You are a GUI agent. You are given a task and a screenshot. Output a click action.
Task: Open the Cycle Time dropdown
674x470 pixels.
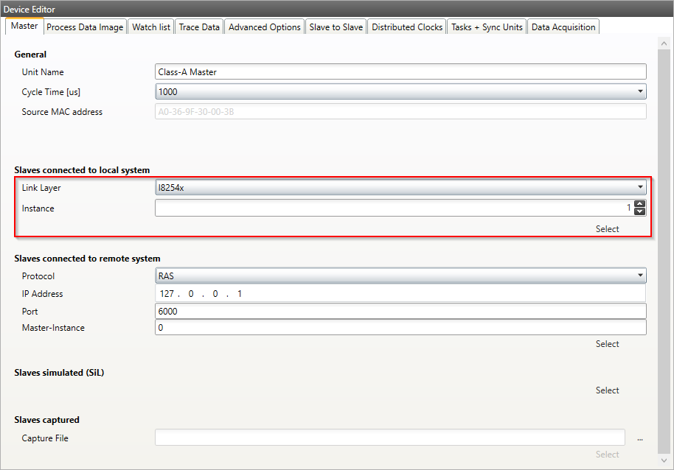(640, 92)
